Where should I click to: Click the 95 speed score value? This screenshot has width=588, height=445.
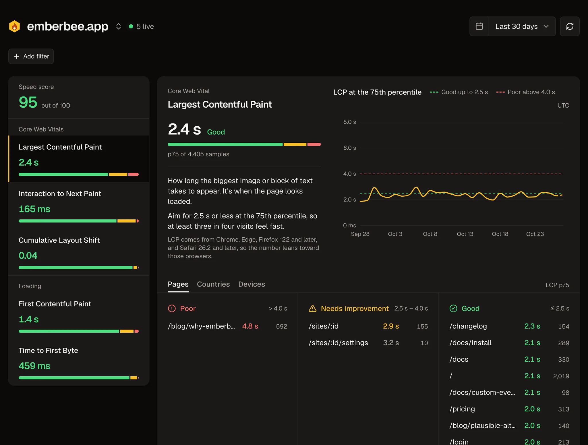point(28,102)
